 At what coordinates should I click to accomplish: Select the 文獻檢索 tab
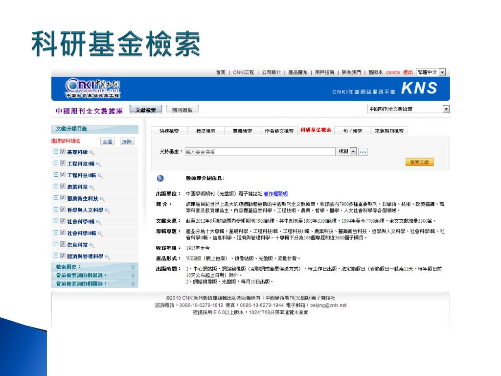point(146,110)
